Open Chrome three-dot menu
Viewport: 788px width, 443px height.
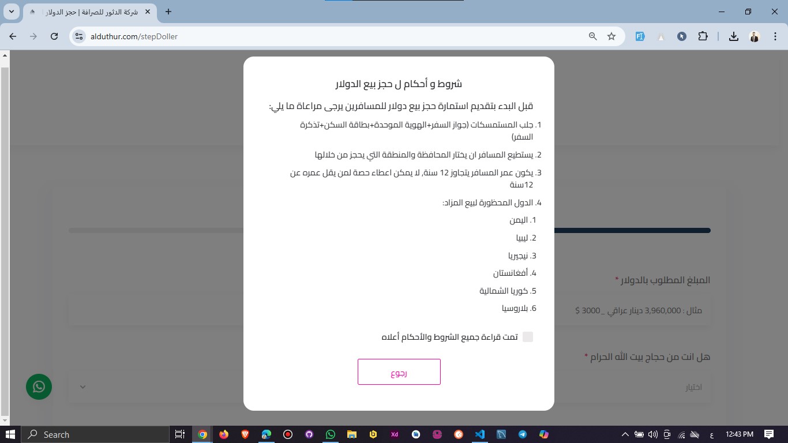(775, 36)
